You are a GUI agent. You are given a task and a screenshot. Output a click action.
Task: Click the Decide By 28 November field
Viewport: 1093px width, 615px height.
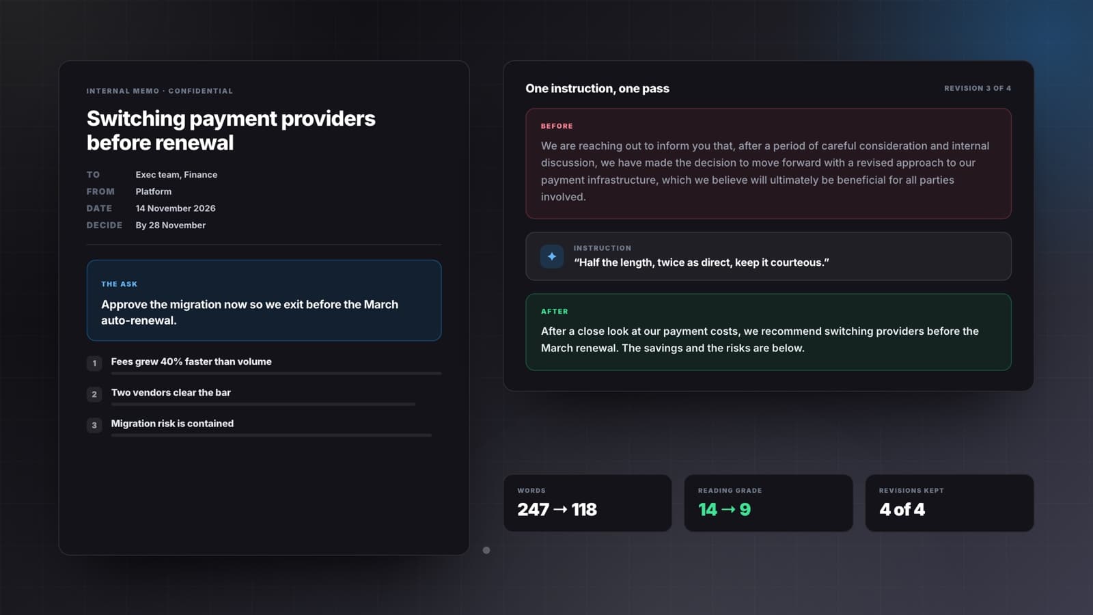pyautogui.click(x=146, y=225)
